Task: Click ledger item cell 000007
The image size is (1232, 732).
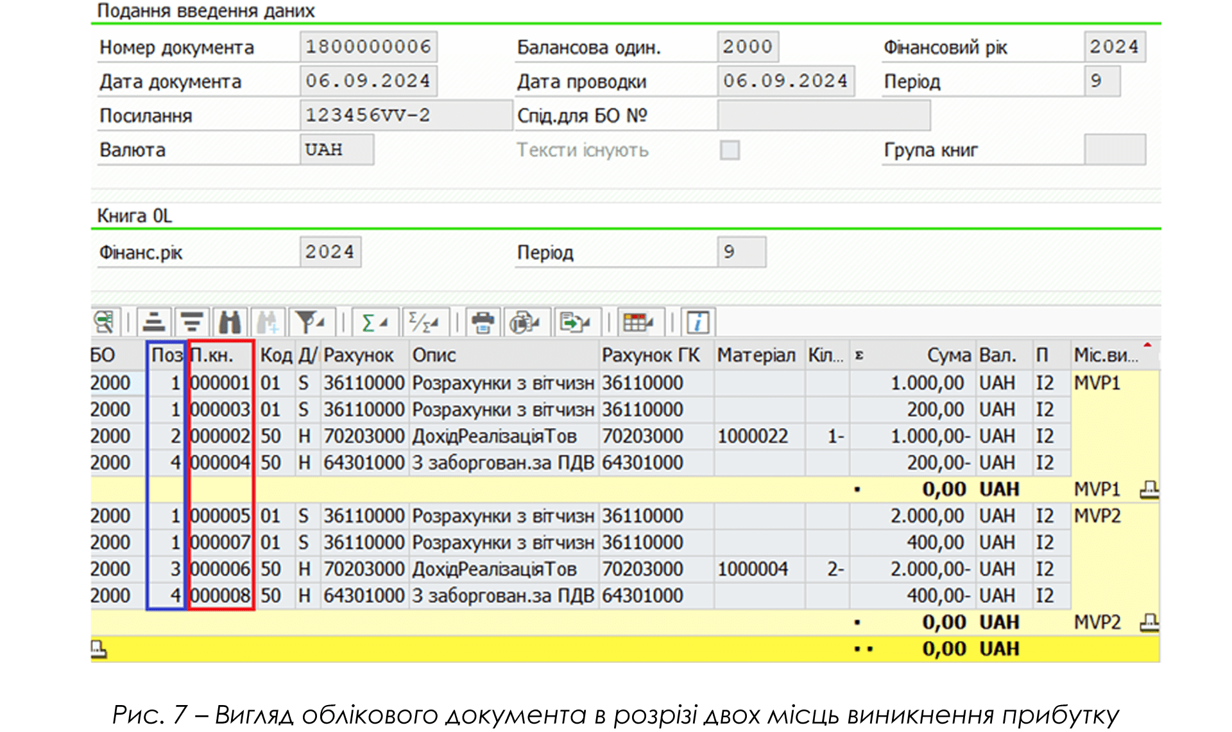Action: 221,543
